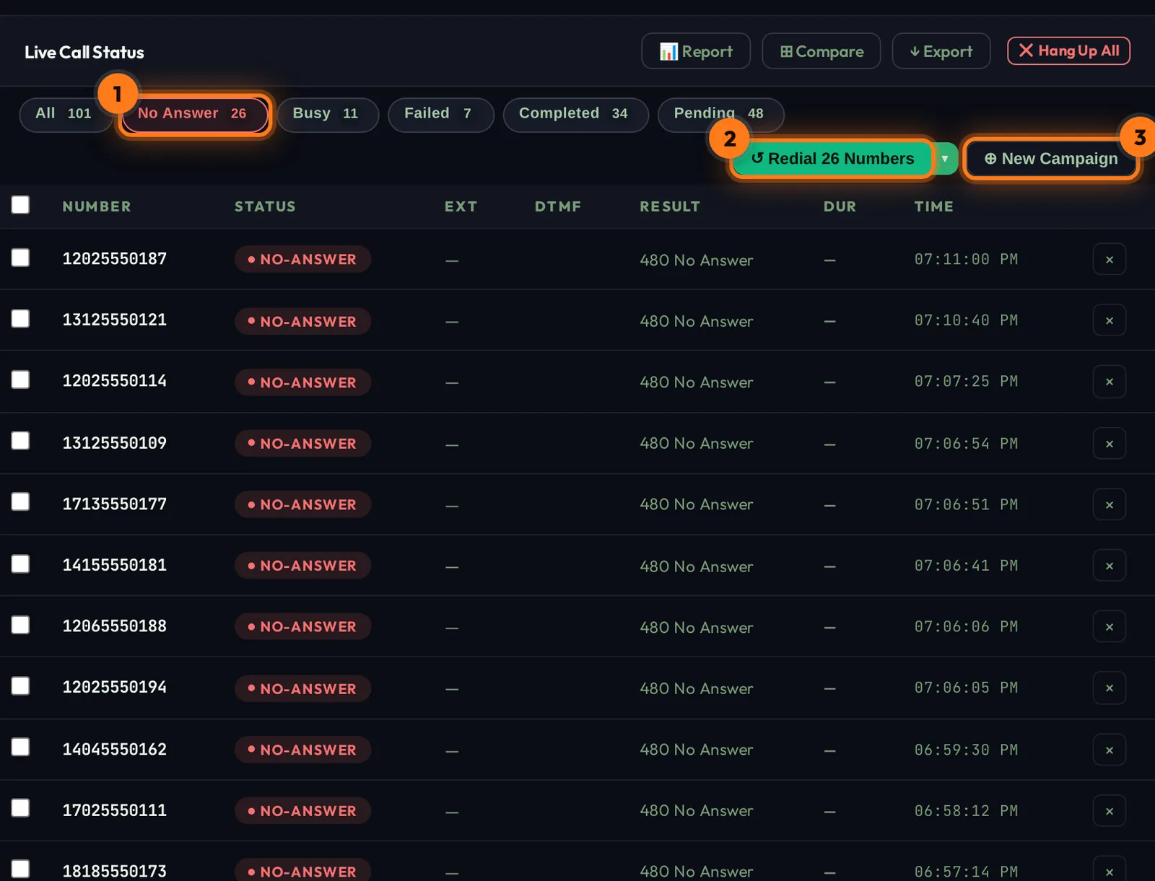Show Failed calls tab
Viewport: 1155px width, 881px height.
click(x=440, y=114)
